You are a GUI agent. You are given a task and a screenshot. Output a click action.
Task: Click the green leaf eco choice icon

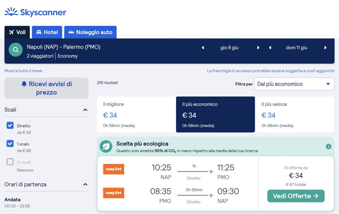tap(106, 147)
